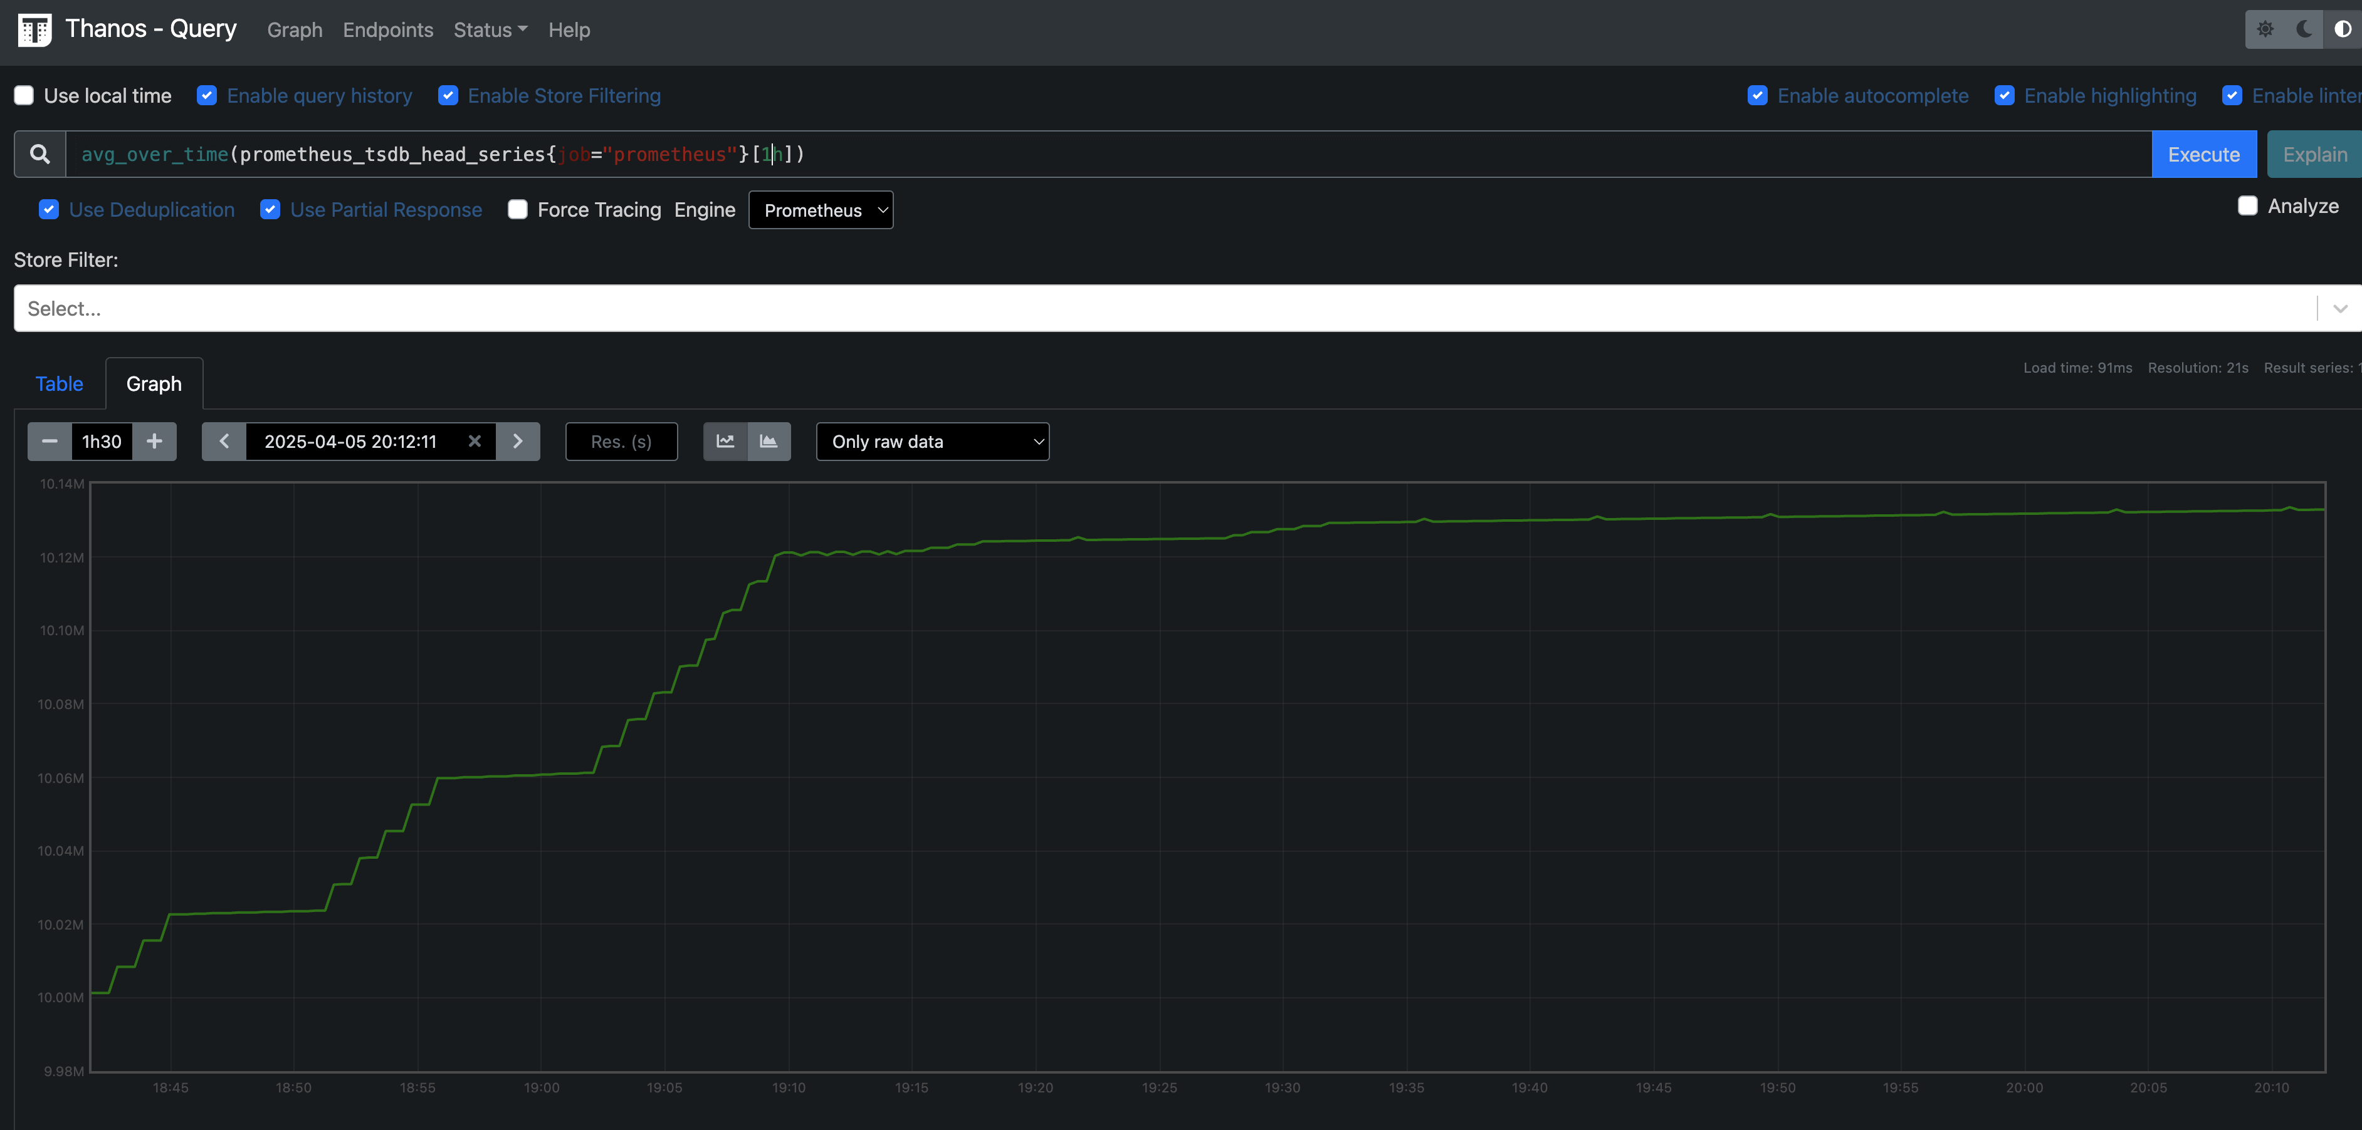This screenshot has height=1130, width=2362.
Task: Open Graph in navigation bar
Action: [x=295, y=30]
